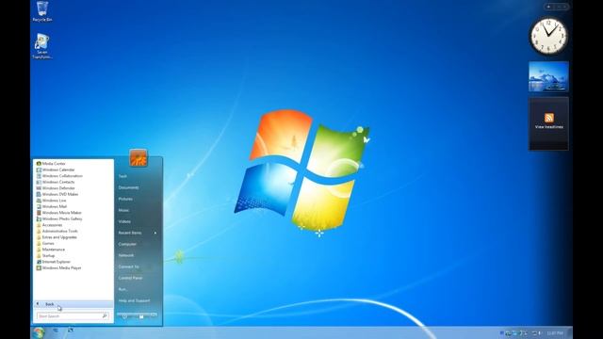This screenshot has height=339, width=603.
Task: Open Help and Support
Action: coord(134,300)
